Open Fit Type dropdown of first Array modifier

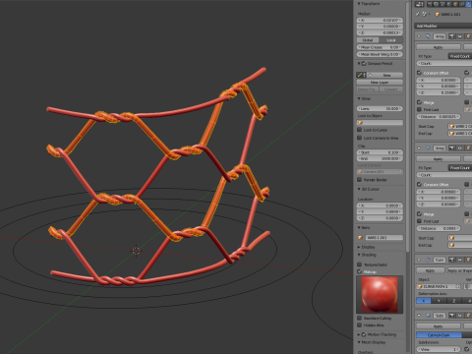pos(460,56)
